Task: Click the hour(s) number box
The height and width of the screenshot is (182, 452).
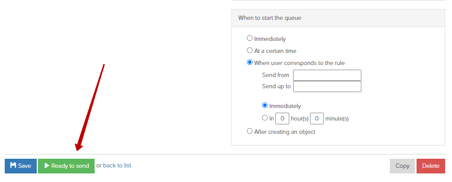Action: (282, 118)
